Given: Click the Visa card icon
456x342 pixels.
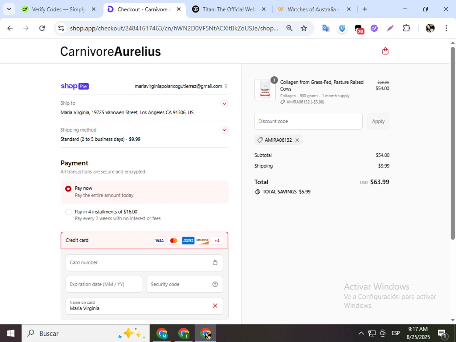Looking at the screenshot, I should [159, 240].
